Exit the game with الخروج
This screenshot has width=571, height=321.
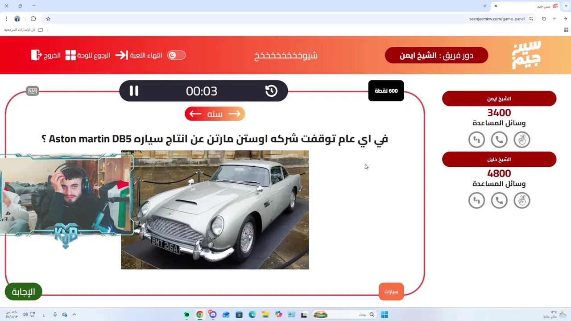coord(46,55)
